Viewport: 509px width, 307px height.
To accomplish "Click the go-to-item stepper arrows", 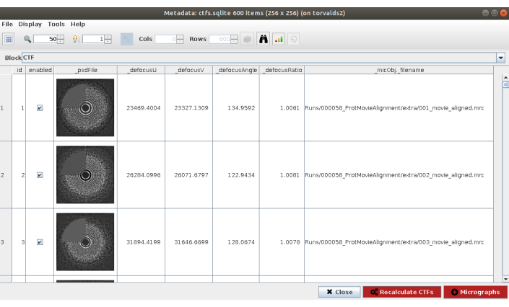I will [108, 39].
